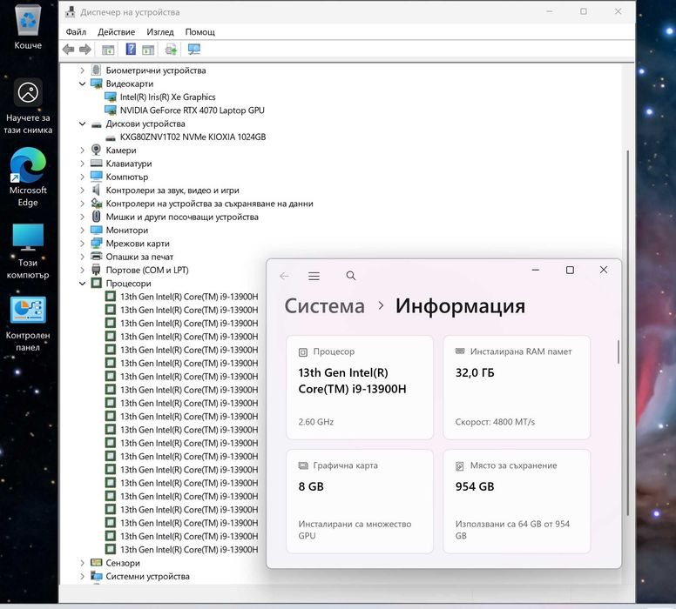Viewport: 676px width, 609px height.
Task: Click the properties panel toolbar icon
Action: tap(148, 50)
